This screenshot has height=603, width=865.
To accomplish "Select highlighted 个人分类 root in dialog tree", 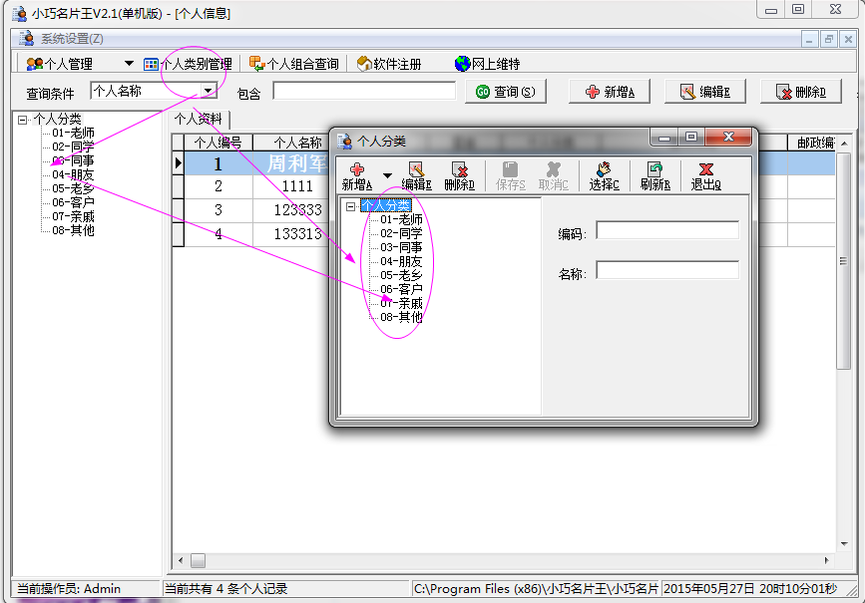I will pos(386,205).
